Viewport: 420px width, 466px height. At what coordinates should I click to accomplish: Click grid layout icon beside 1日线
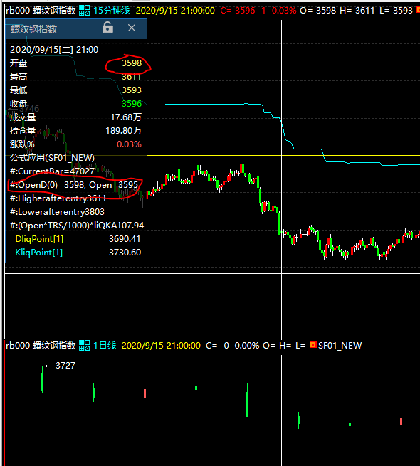pyautogui.click(x=84, y=346)
